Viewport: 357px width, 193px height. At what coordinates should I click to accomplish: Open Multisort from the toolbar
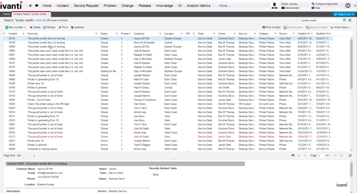pos(77,27)
